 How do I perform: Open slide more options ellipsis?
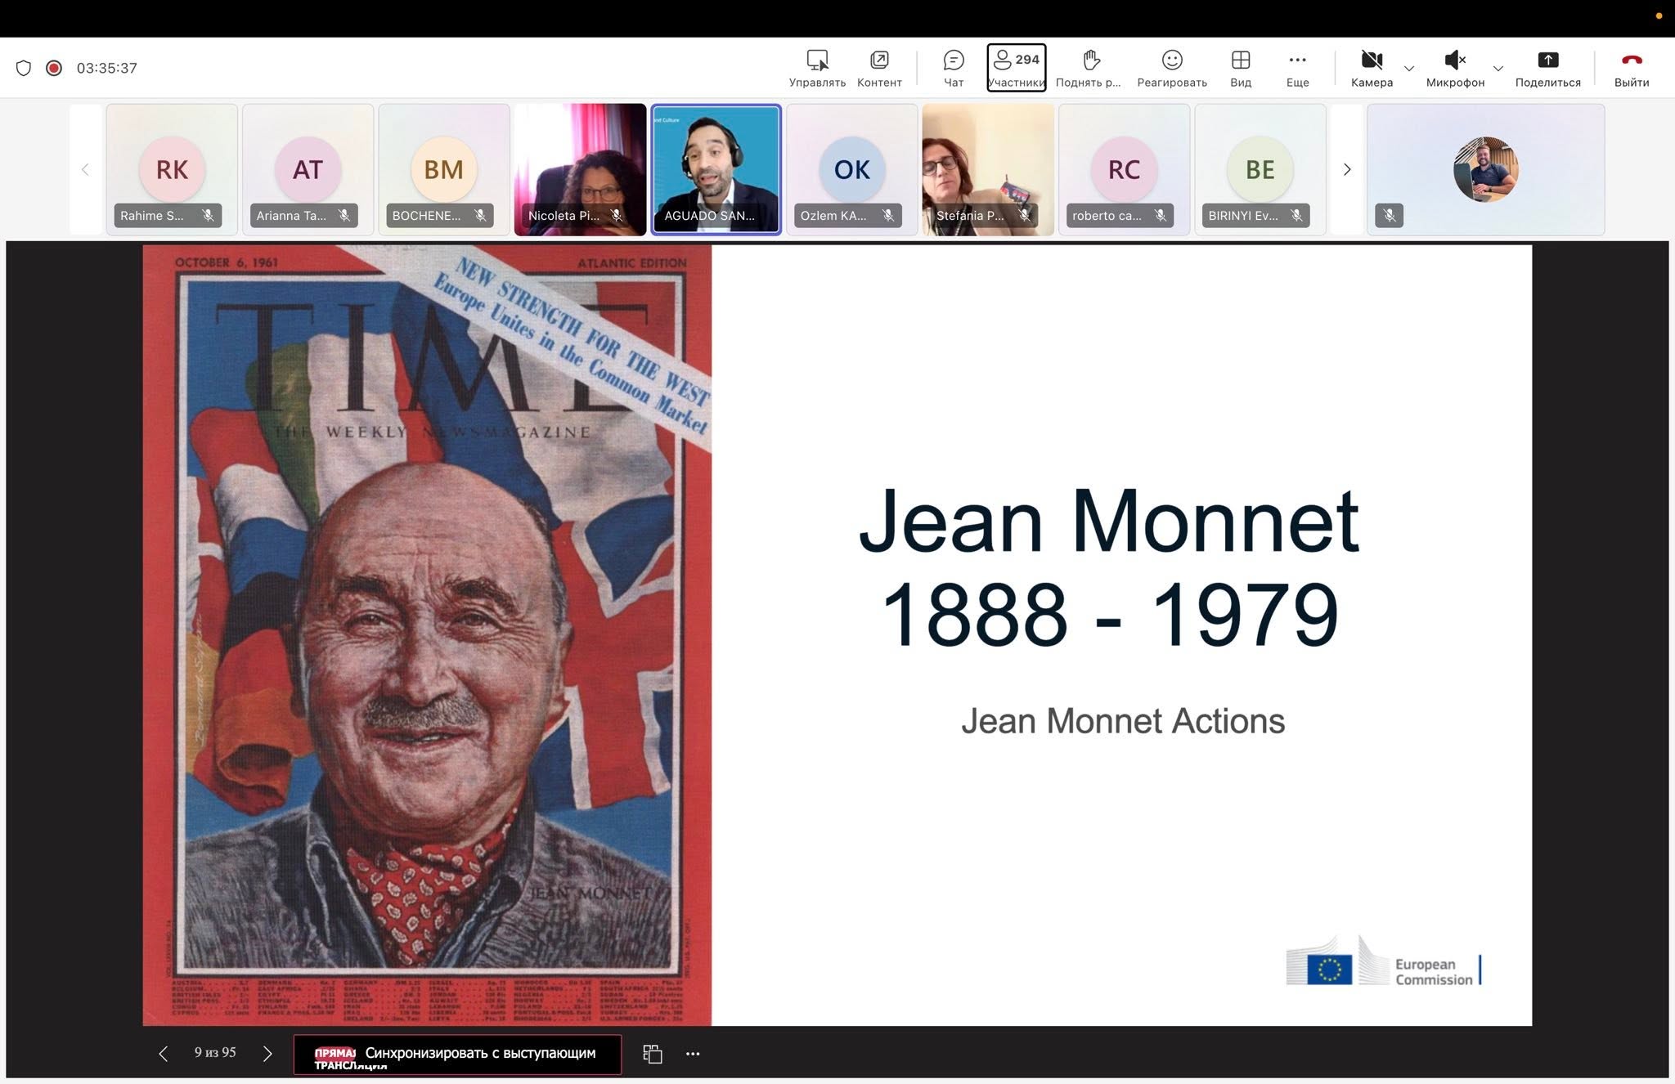click(693, 1054)
